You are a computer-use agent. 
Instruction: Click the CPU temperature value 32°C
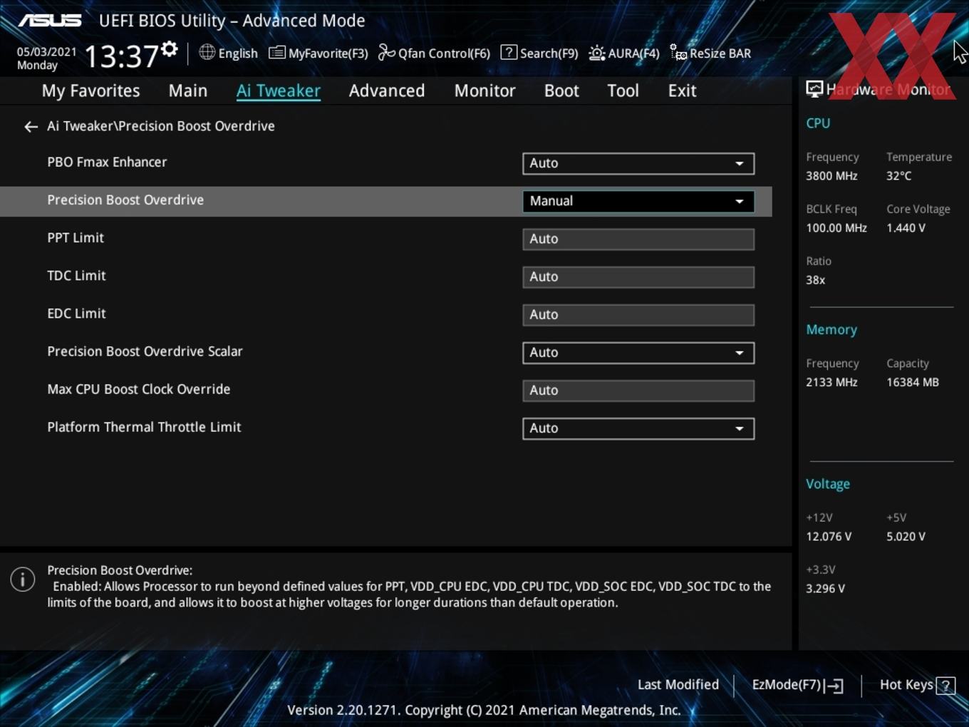point(898,175)
